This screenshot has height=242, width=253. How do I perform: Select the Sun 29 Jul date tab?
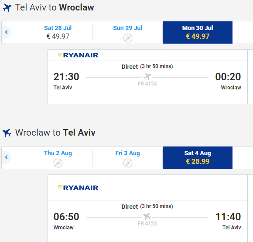[x=128, y=32]
